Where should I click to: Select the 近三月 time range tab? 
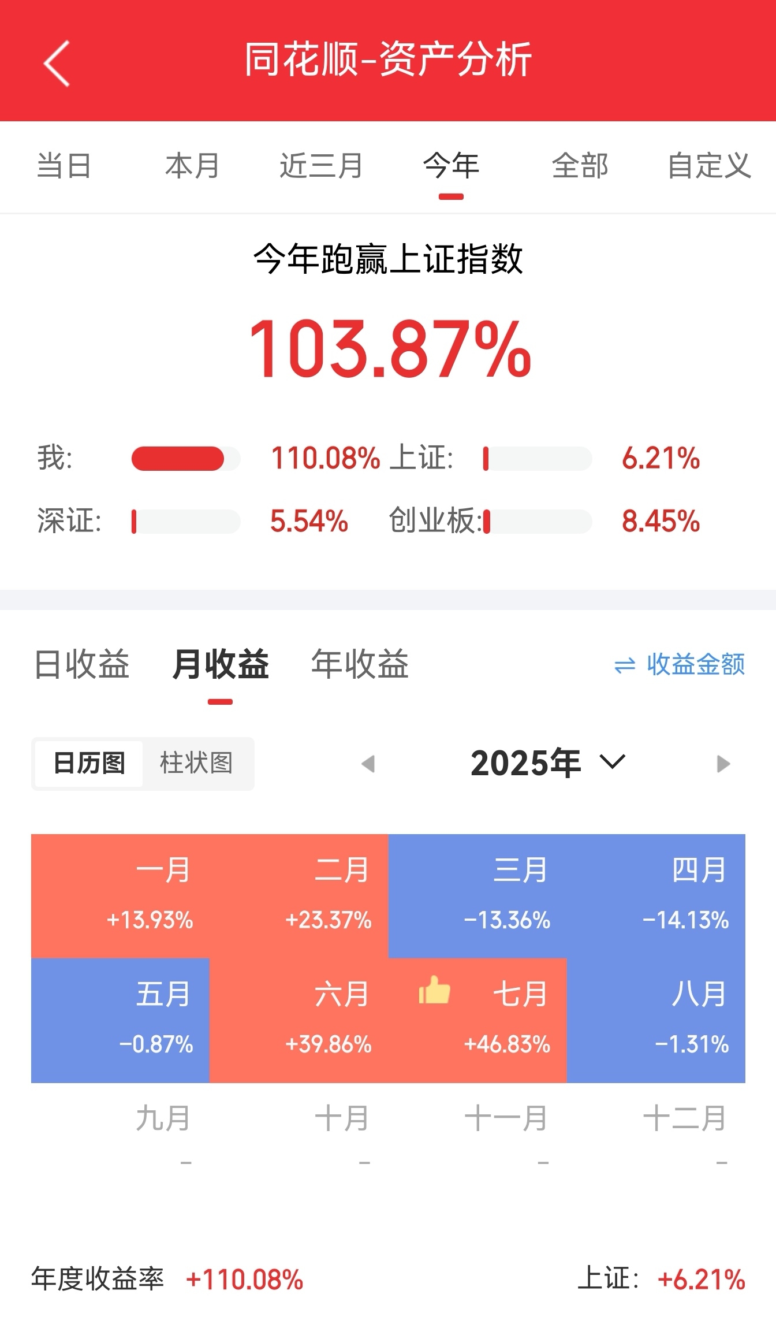321,166
